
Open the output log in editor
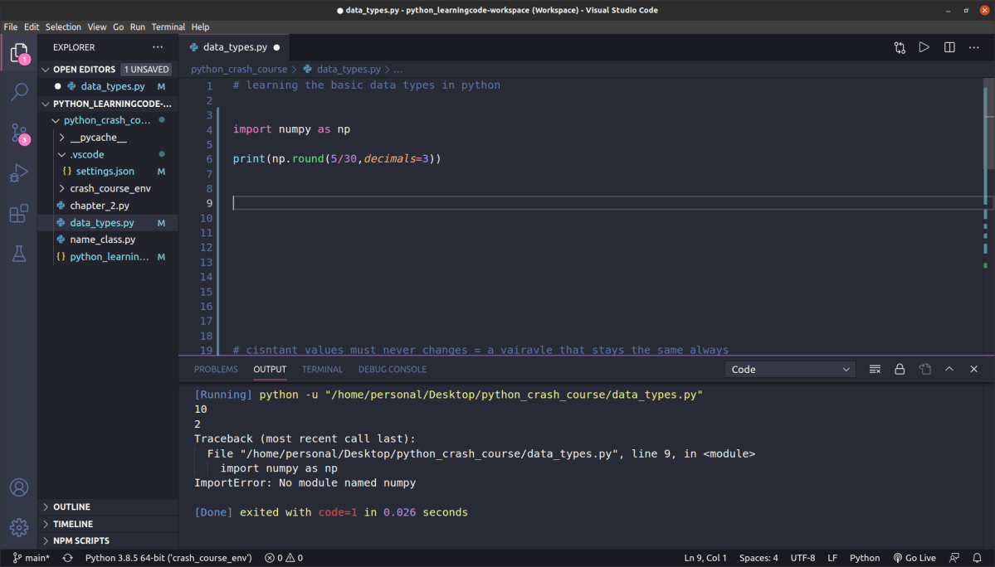(924, 370)
